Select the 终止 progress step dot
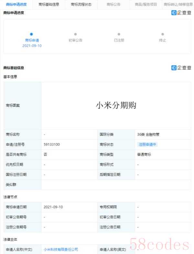 163,34
